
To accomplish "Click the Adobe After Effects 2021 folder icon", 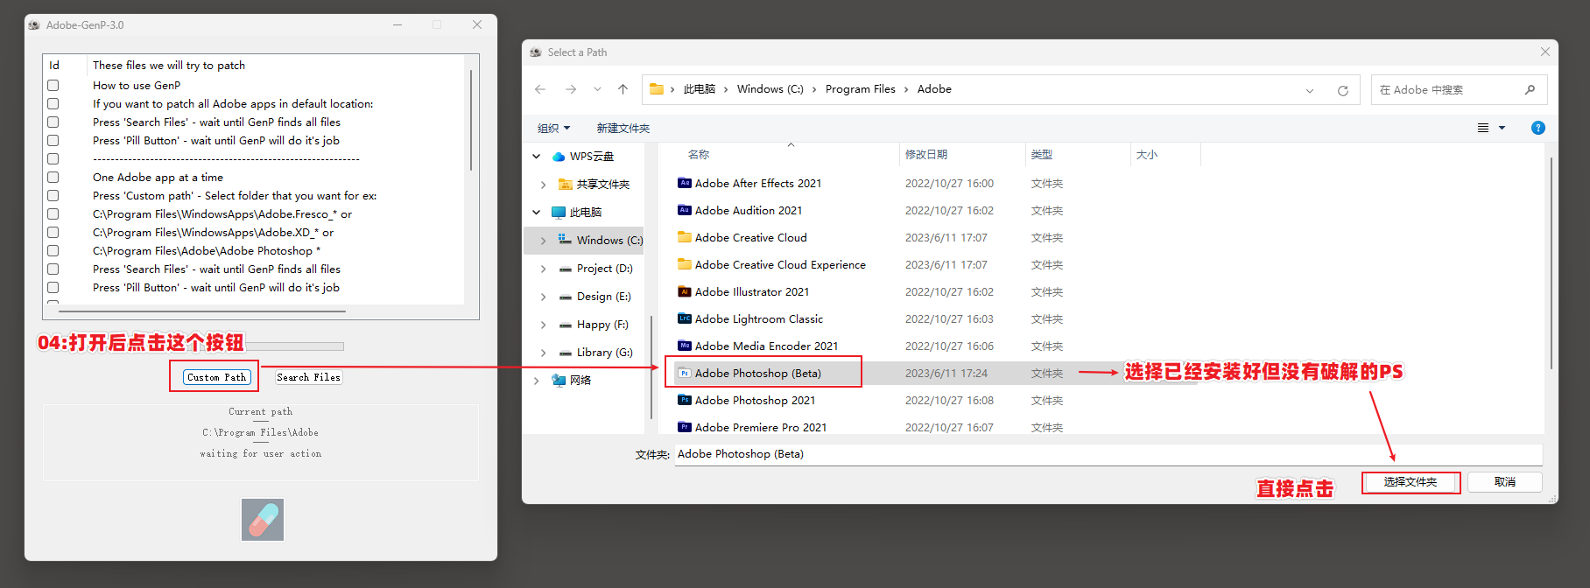I will [x=685, y=183].
